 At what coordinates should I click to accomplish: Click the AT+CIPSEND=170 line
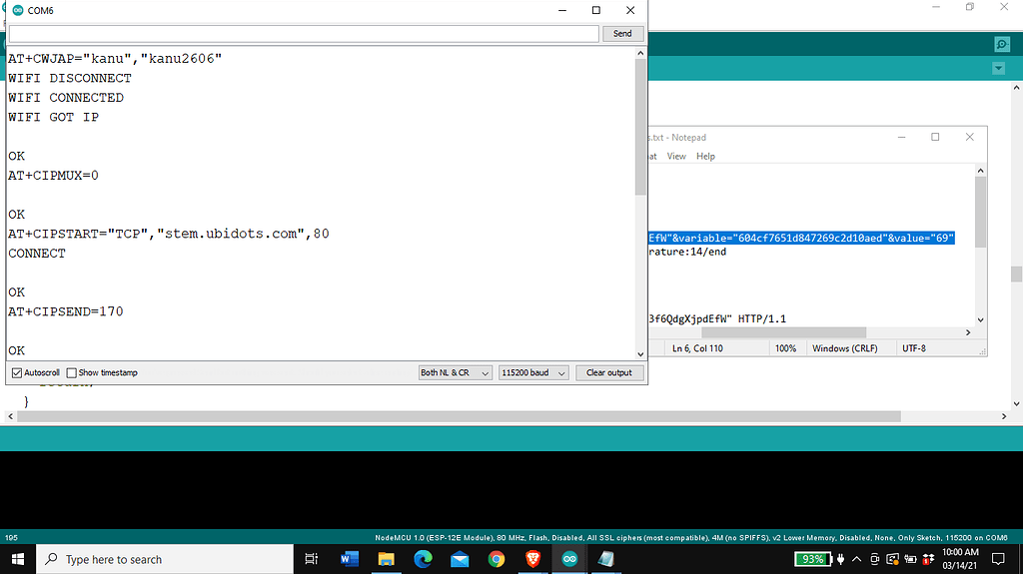65,311
